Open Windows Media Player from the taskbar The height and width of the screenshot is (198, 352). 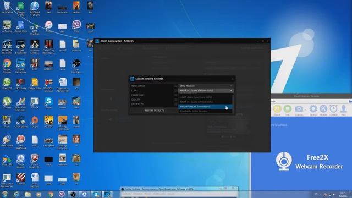point(39,194)
